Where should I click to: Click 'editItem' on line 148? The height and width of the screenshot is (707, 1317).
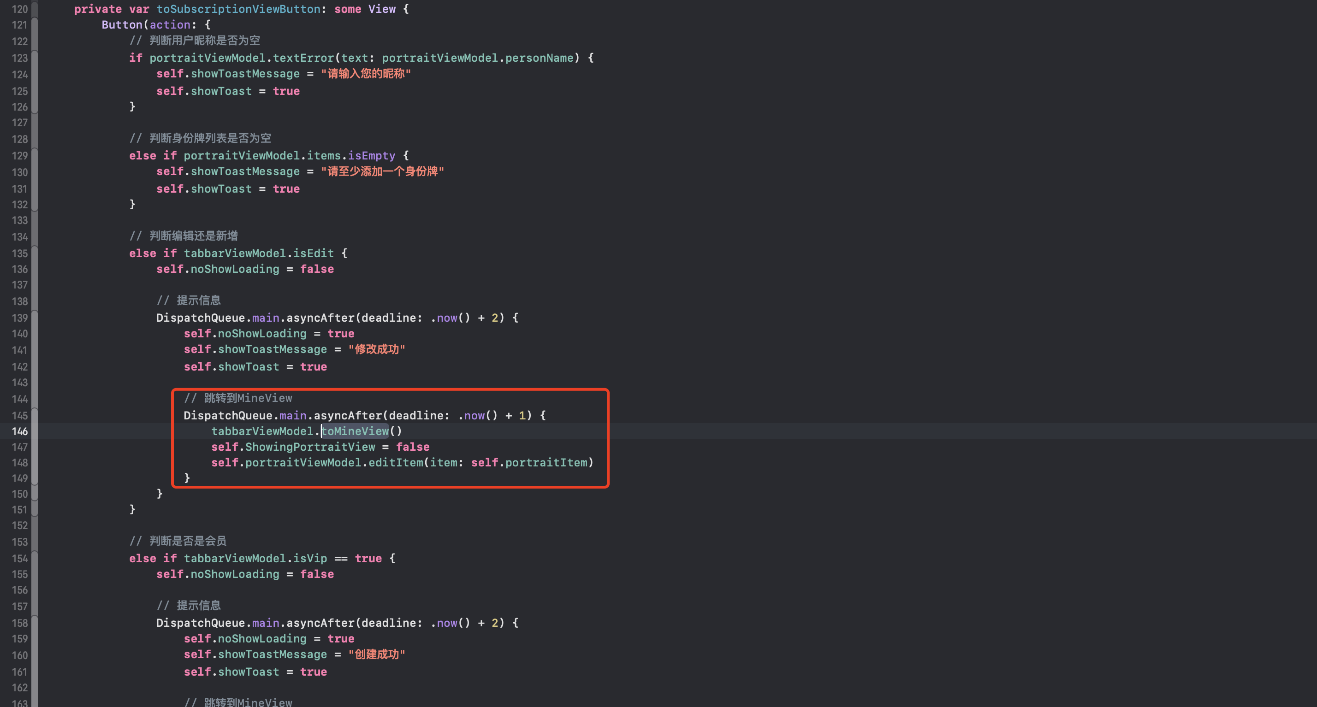396,462
